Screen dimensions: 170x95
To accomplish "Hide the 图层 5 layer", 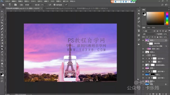I will point(143,55).
